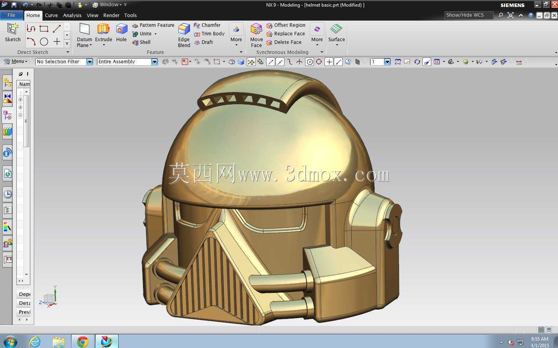Choose the Rectangle sketch tool
The width and height of the screenshot is (558, 348).
[x=44, y=29]
